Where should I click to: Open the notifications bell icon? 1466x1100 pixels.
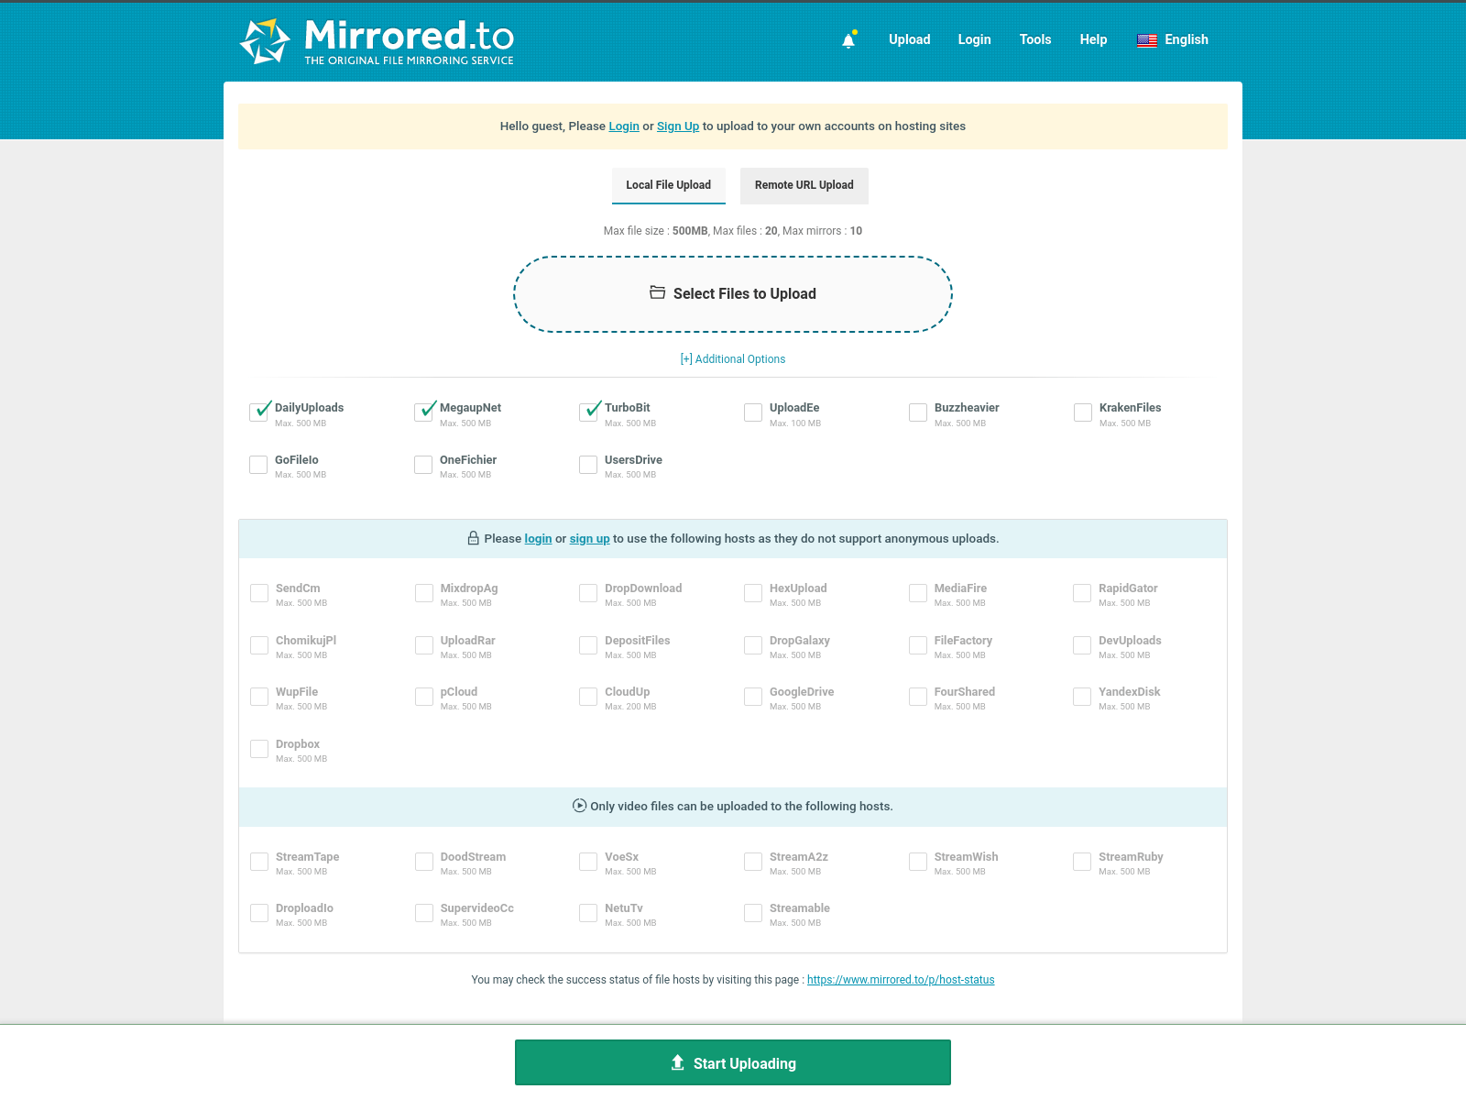tap(848, 39)
